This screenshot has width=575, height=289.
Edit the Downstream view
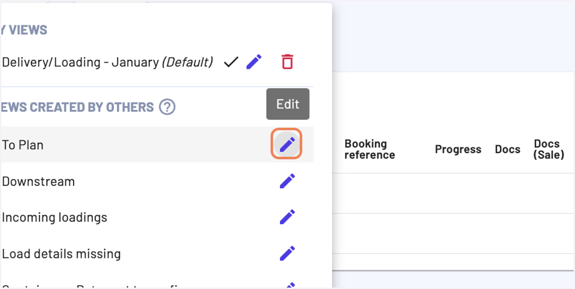pyautogui.click(x=287, y=181)
